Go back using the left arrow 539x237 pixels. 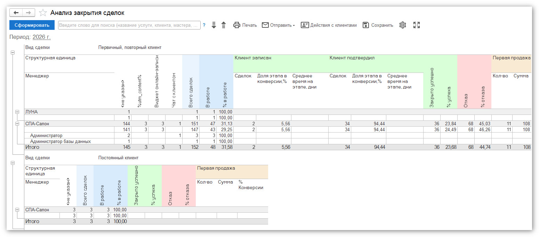(16, 13)
